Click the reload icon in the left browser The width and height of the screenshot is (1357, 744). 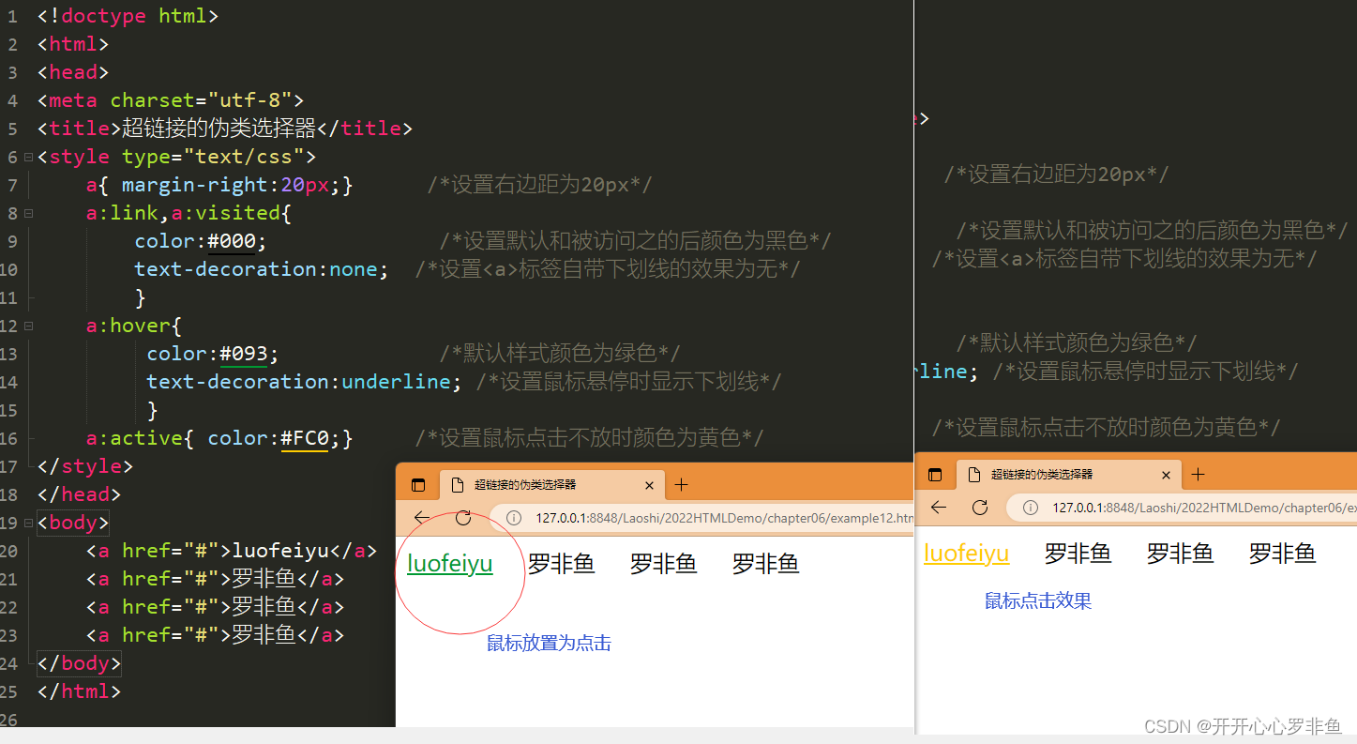pos(462,517)
